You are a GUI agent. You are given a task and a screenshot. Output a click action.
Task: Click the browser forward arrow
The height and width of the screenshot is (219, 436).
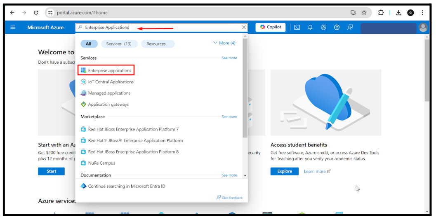coord(24,13)
